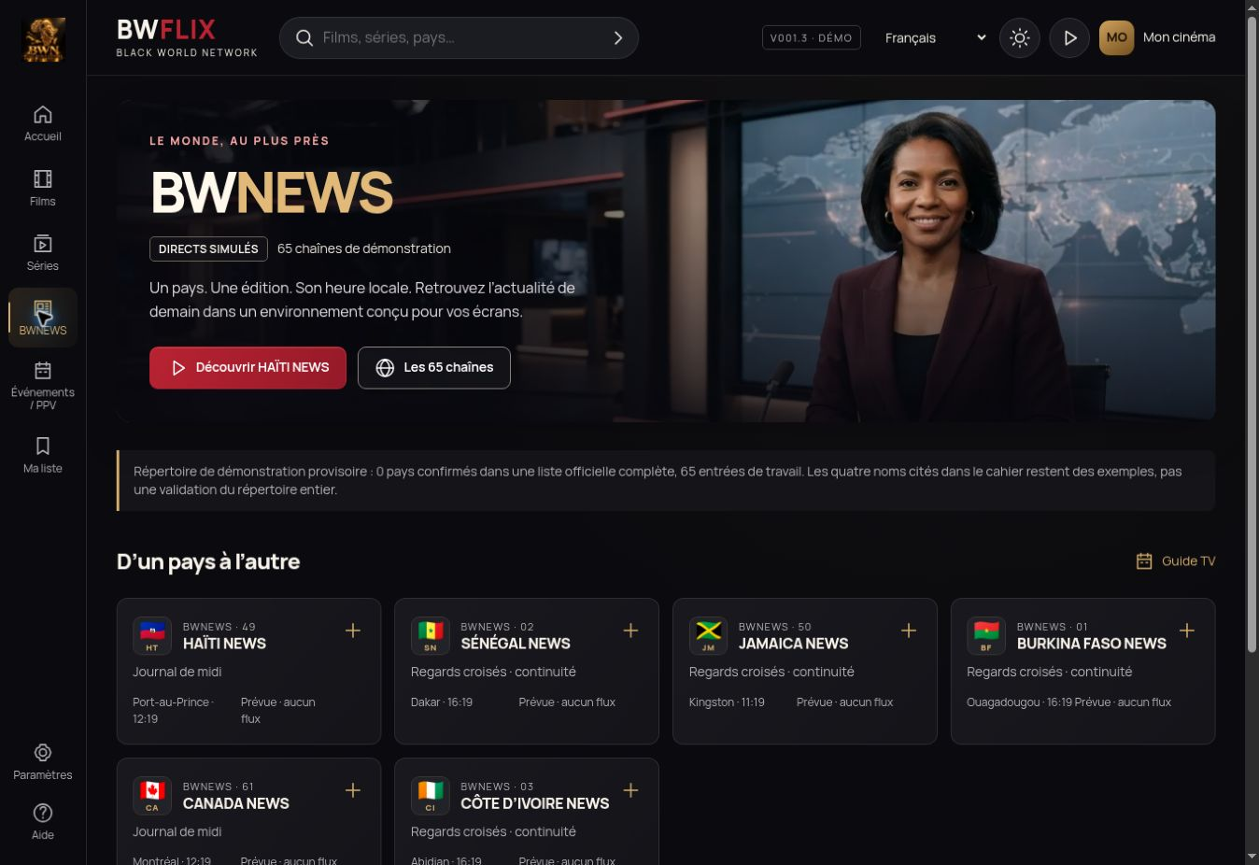This screenshot has width=1259, height=865.
Task: Click the BWN logo in the sidebar
Action: point(43,38)
